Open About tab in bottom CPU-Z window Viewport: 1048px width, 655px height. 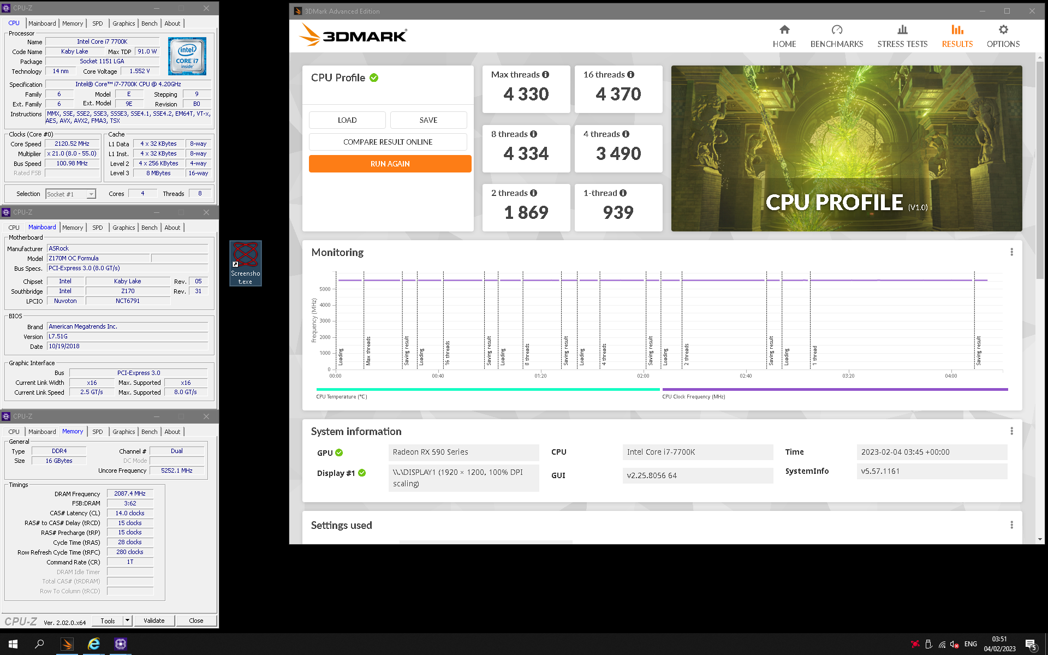click(x=172, y=432)
